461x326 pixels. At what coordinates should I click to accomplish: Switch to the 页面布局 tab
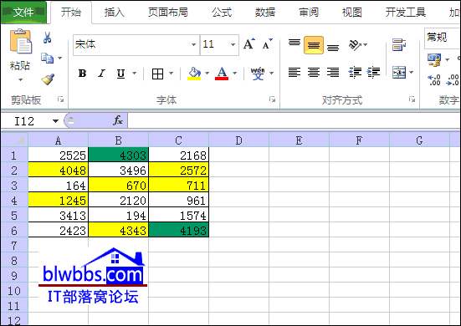tap(168, 13)
